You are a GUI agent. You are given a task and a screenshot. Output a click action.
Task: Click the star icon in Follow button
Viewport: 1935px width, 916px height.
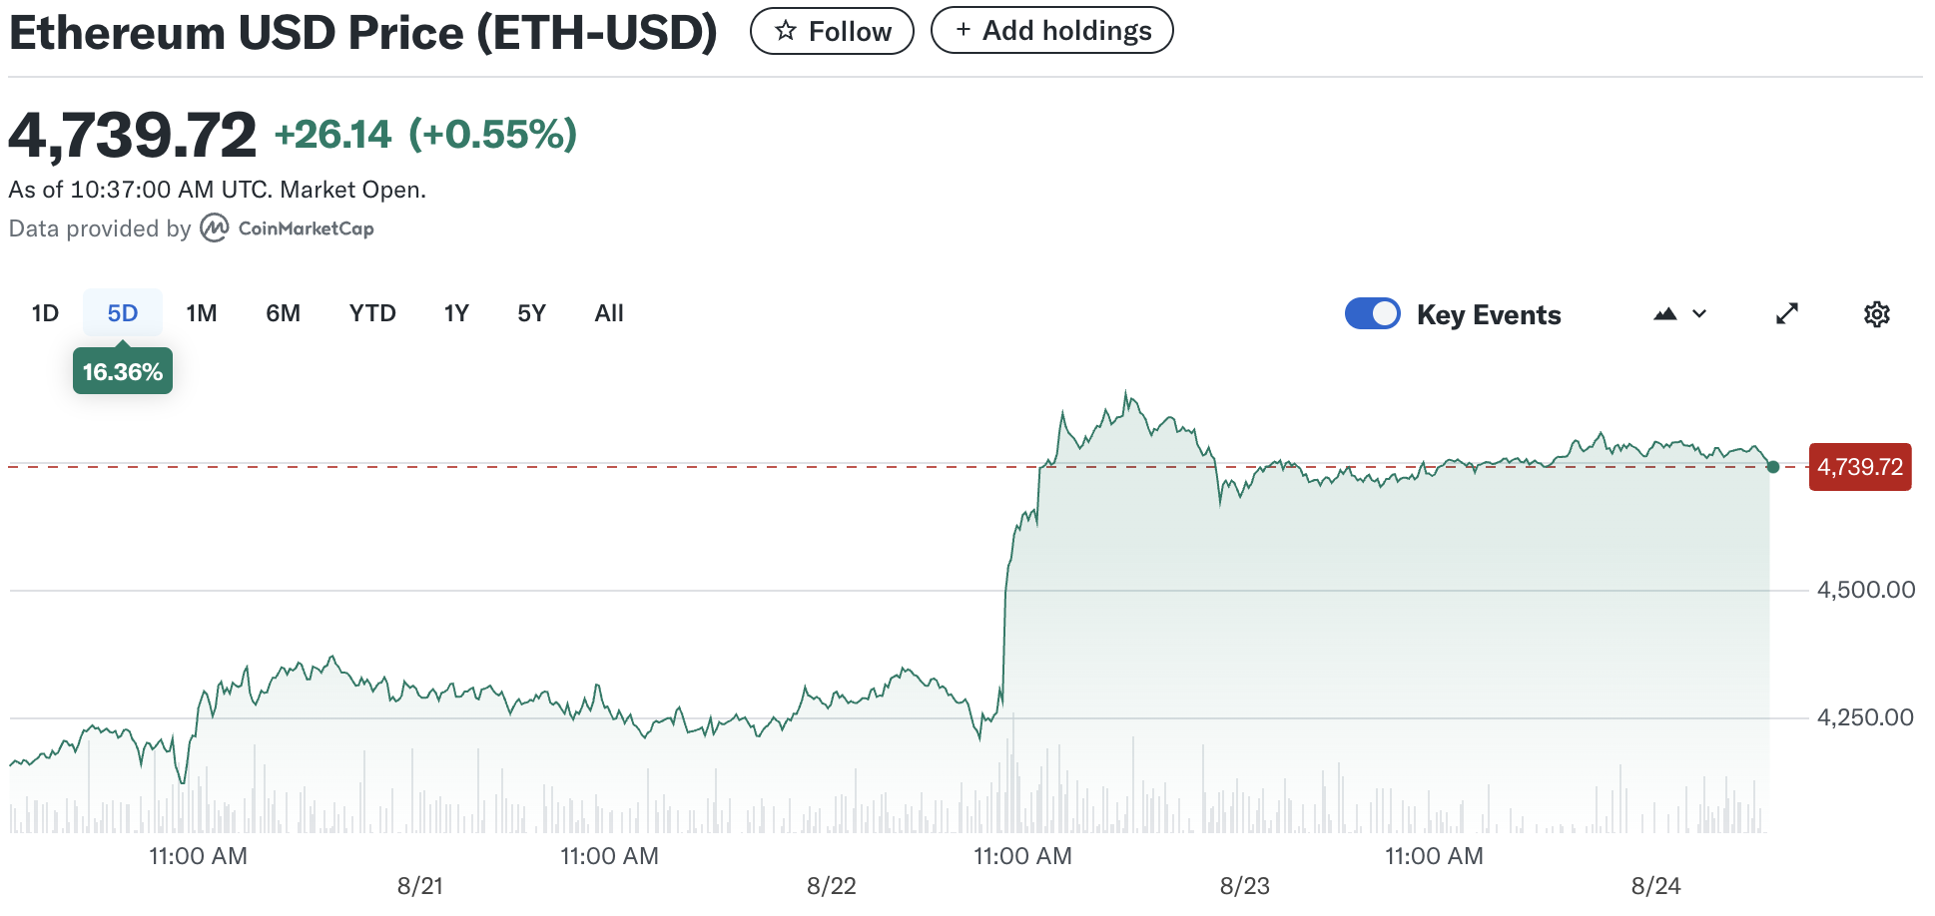(x=786, y=31)
